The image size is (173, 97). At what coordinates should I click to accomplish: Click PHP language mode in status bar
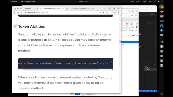148,91
